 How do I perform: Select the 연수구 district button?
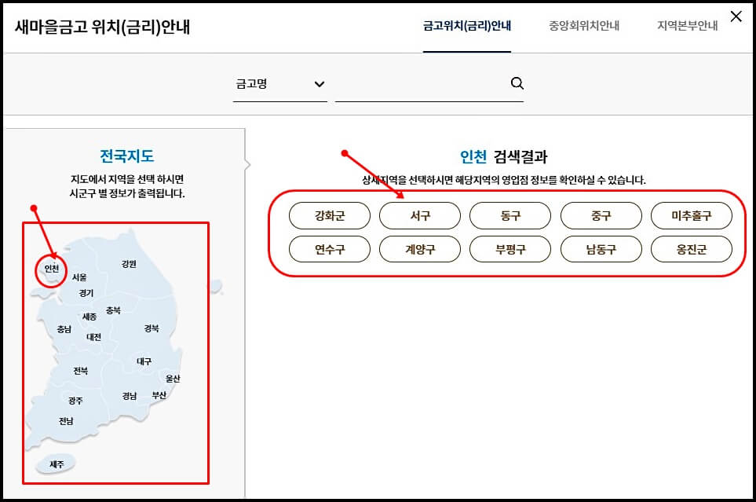[330, 249]
